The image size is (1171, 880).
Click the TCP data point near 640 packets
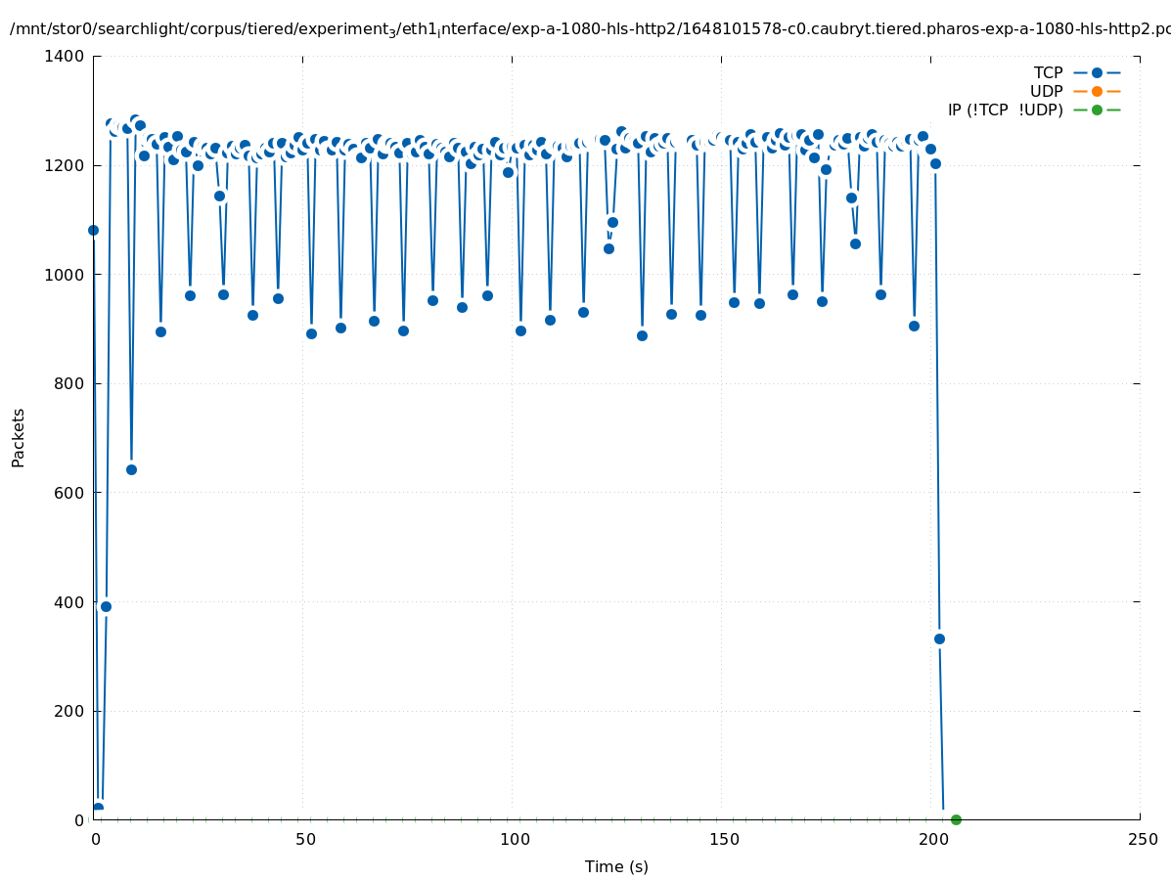point(131,469)
